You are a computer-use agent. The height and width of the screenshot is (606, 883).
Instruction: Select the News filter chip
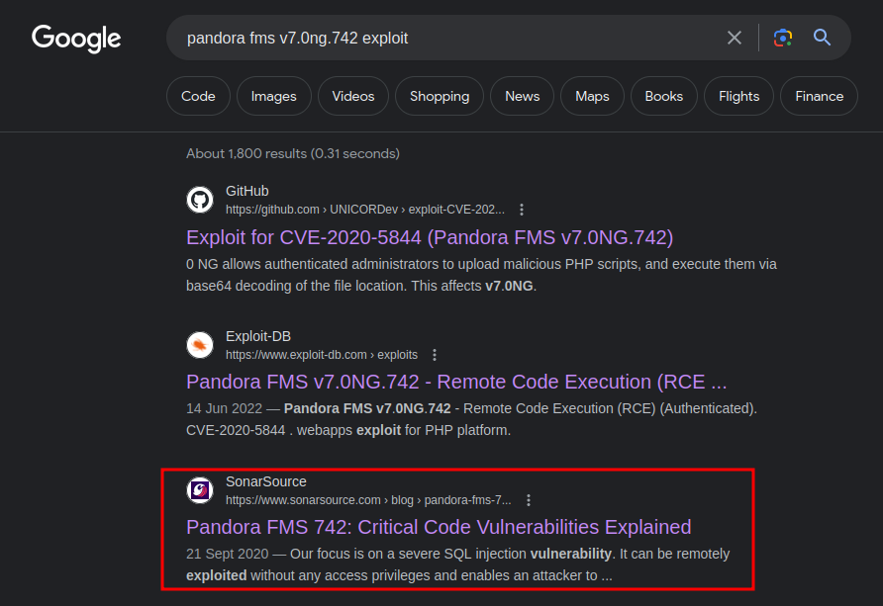(522, 96)
